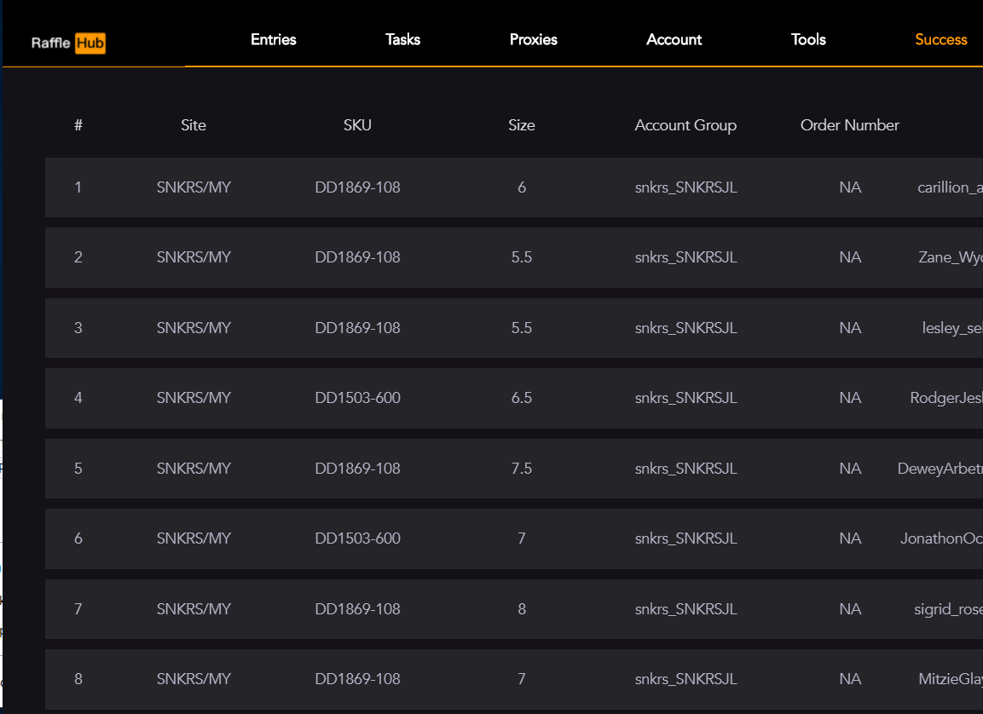Select row number 2 index cell
Viewport: 983px width, 714px height.
point(78,257)
